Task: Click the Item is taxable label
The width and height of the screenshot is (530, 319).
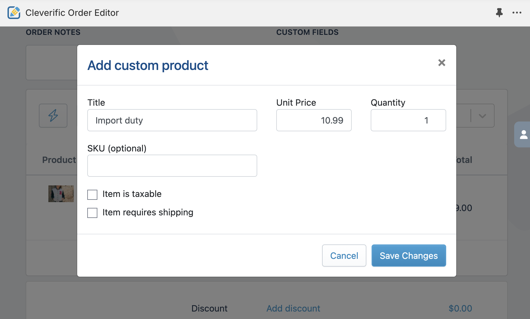Action: click(132, 194)
